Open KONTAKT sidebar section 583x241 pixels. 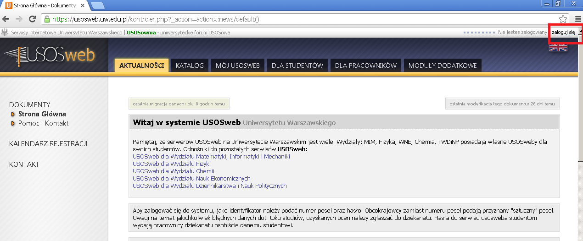click(24, 164)
